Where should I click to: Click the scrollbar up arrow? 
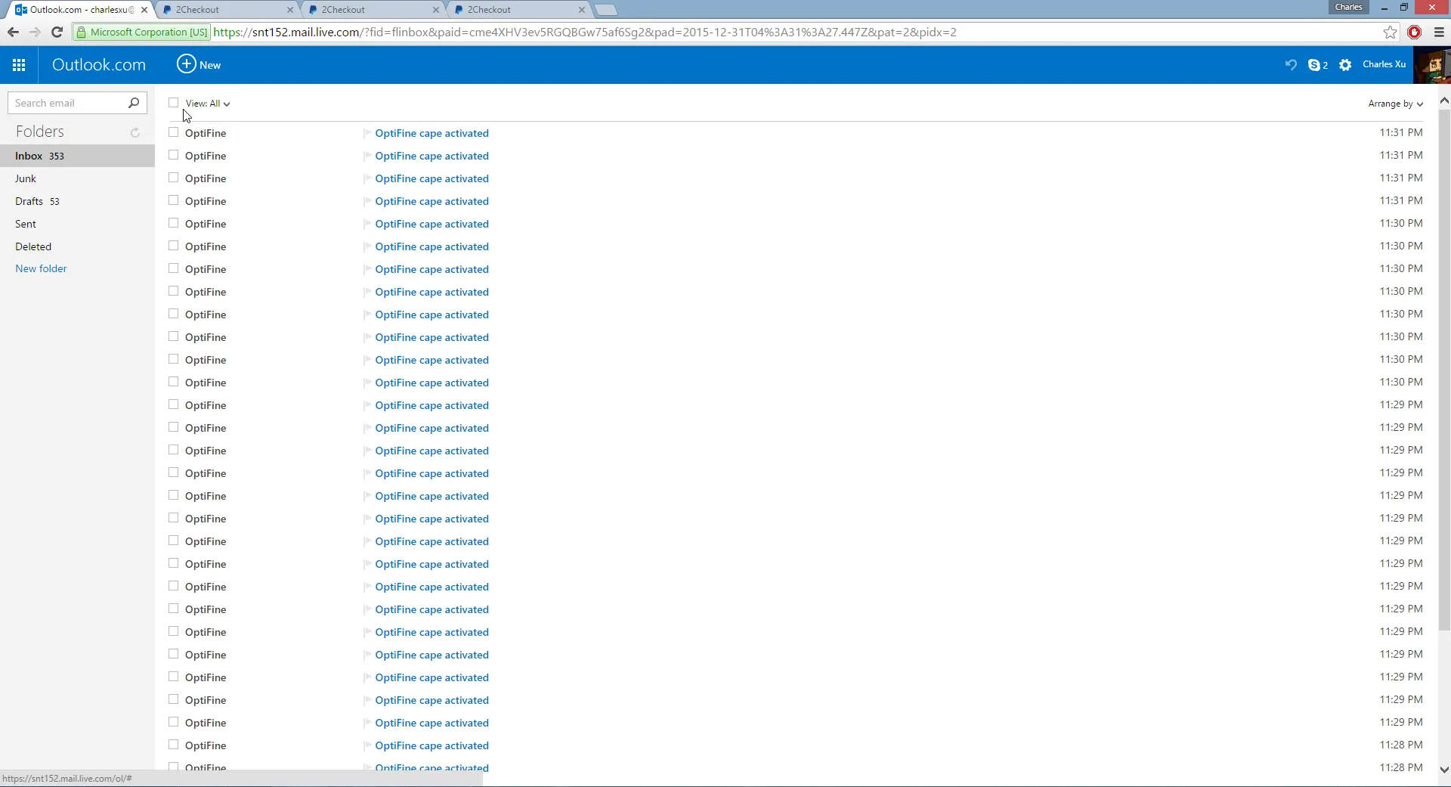coord(1444,101)
